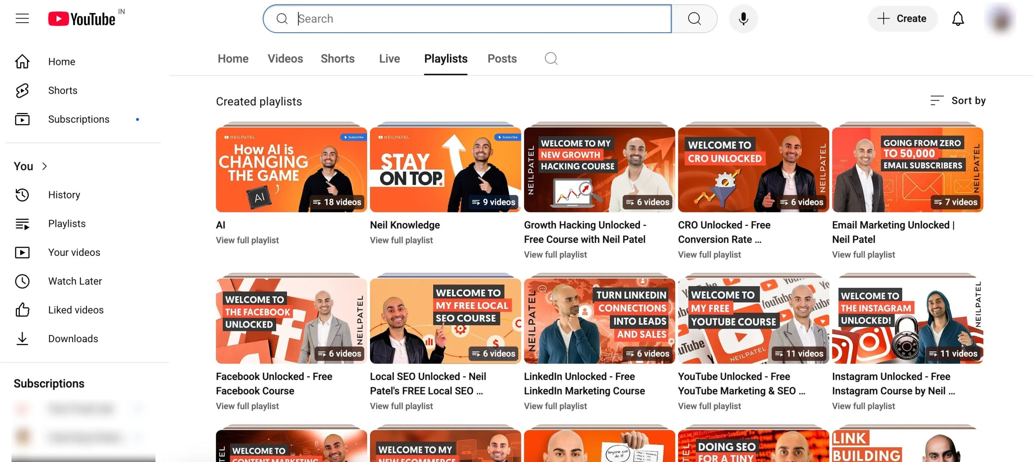Click the notifications bell

click(x=958, y=18)
